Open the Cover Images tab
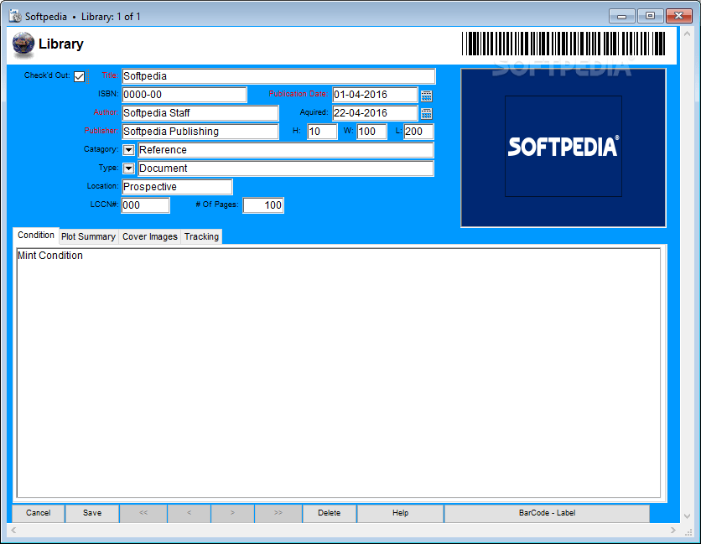This screenshot has height=544, width=701. click(x=149, y=236)
